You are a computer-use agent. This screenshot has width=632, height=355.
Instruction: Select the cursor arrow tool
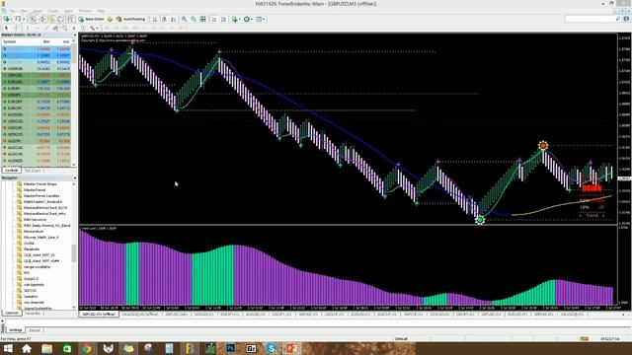[6, 28]
